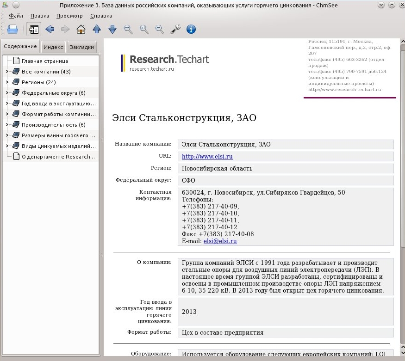Click the Формат работы компании book icon

16,113
